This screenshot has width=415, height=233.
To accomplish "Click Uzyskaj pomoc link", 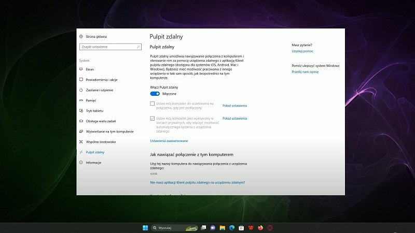I will point(302,51).
